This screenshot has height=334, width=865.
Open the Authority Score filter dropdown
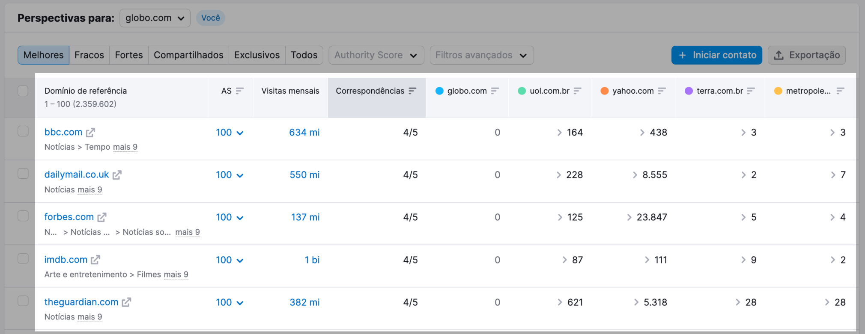click(x=376, y=55)
